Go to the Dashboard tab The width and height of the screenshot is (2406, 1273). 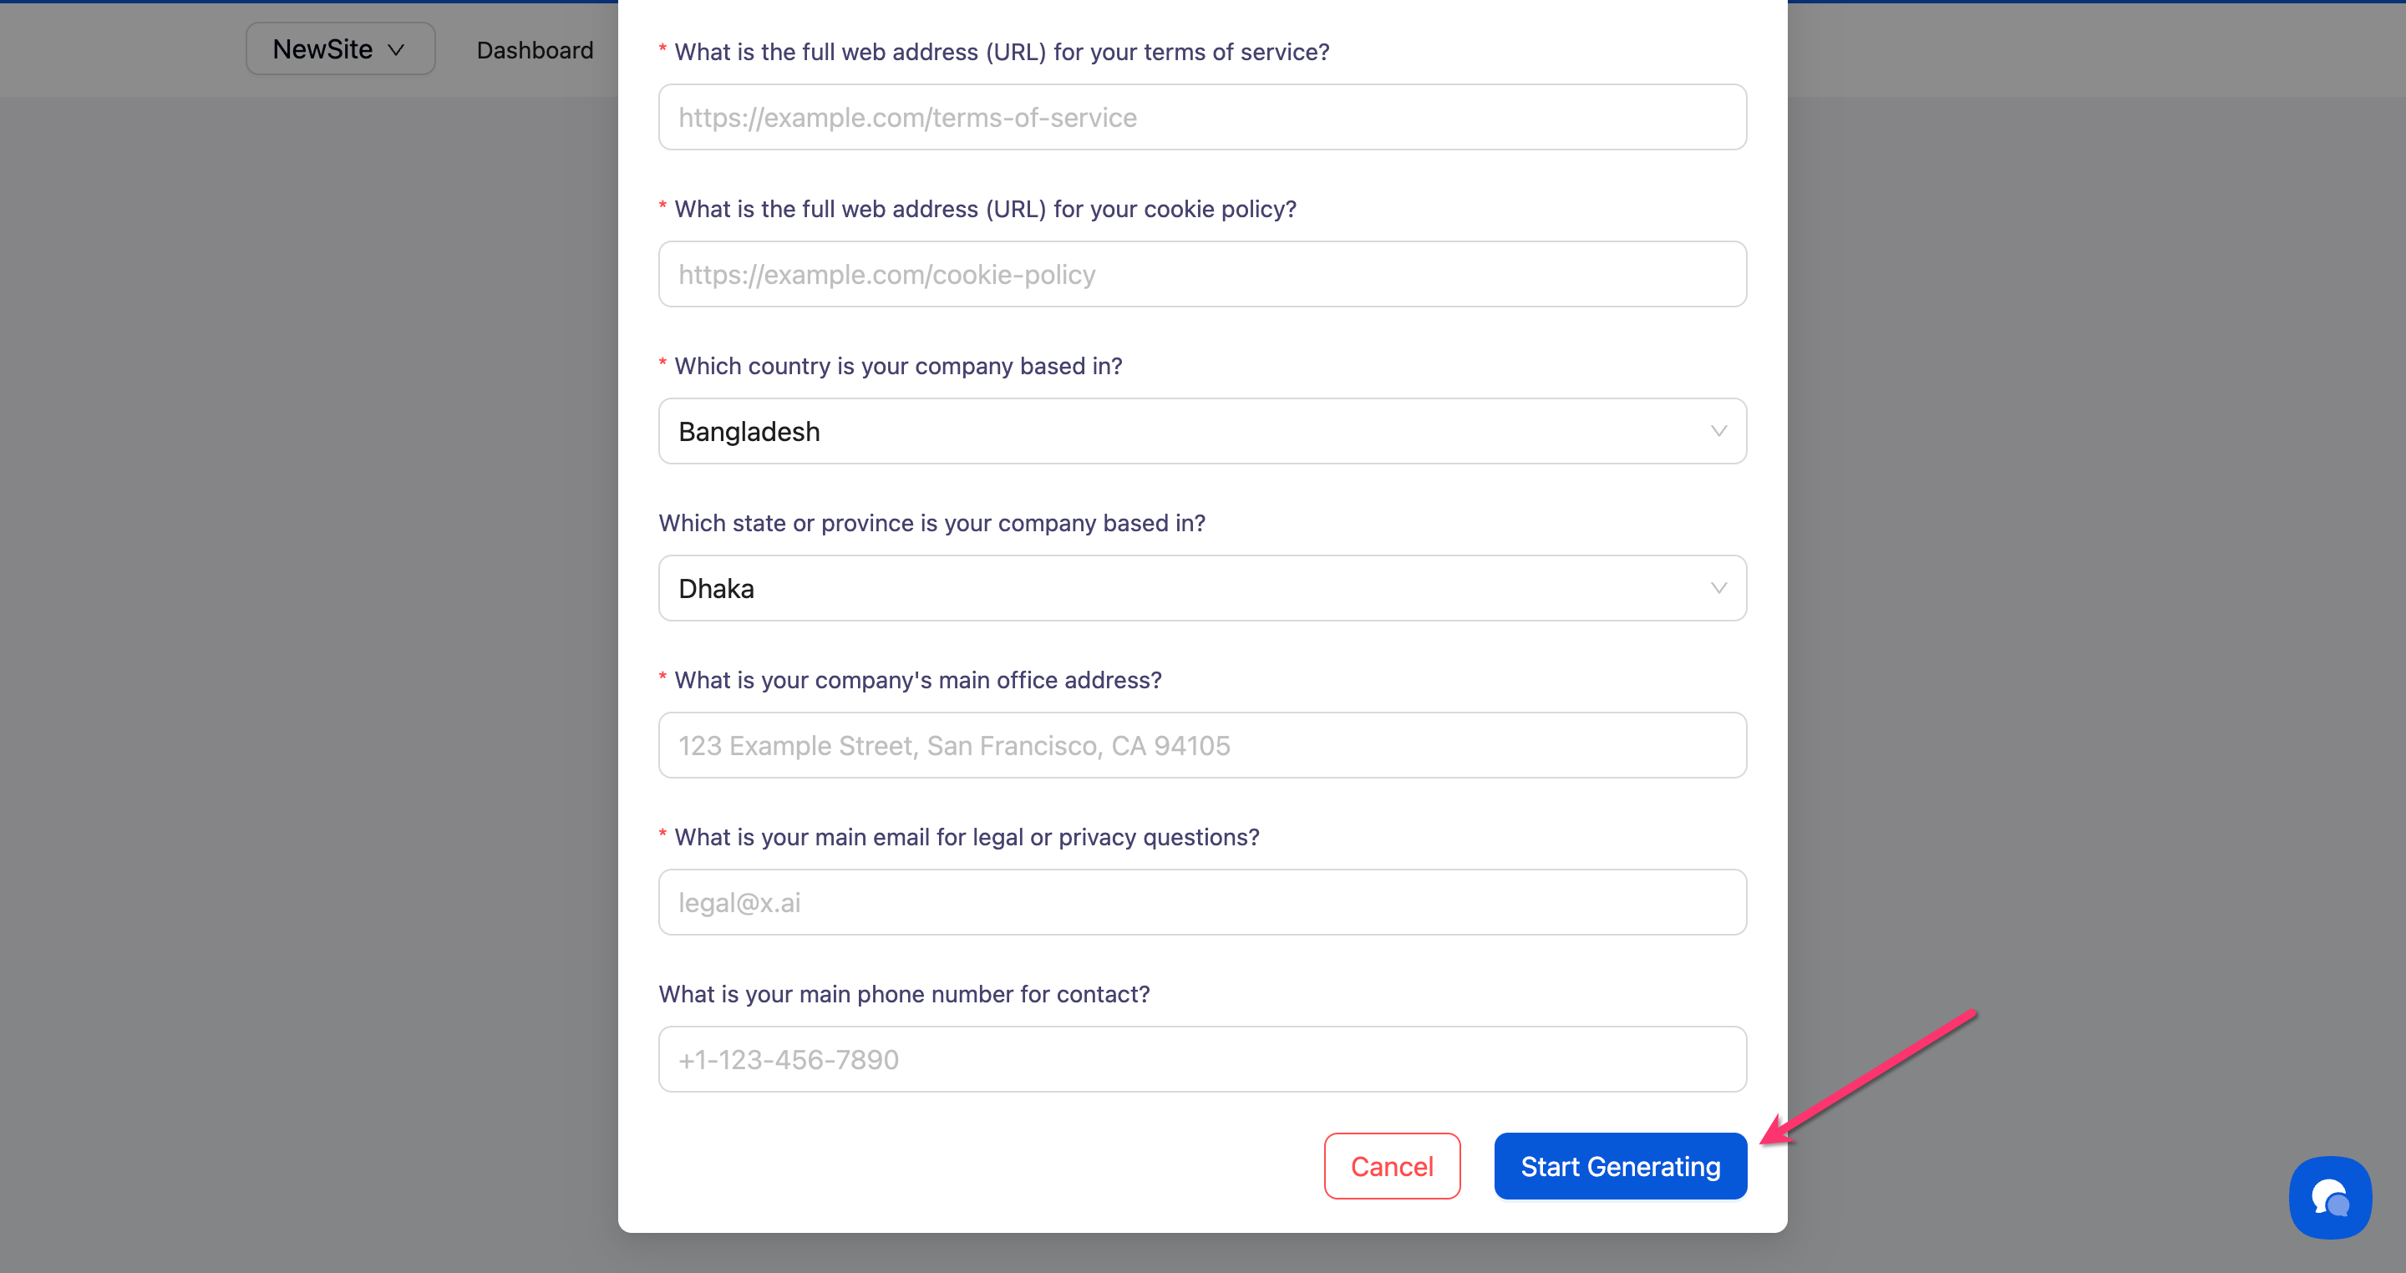pos(535,50)
